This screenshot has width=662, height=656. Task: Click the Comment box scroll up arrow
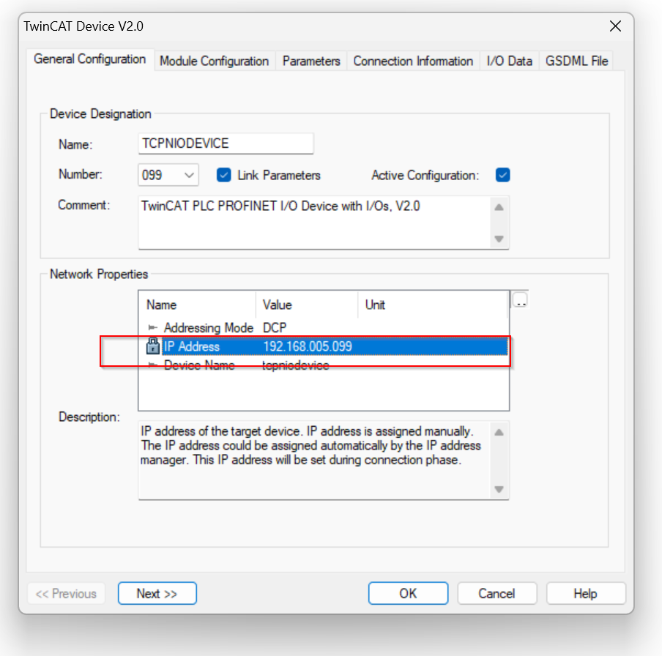coord(499,207)
